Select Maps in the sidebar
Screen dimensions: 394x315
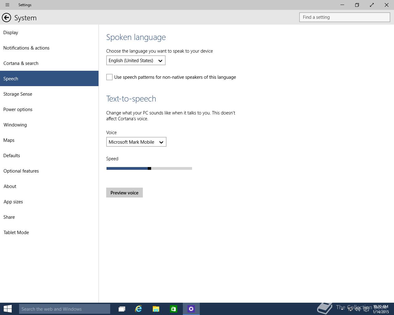(x=49, y=140)
